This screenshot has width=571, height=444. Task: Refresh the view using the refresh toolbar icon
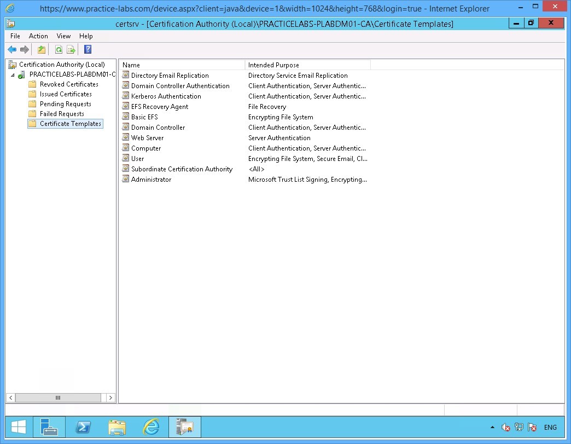[x=59, y=49]
